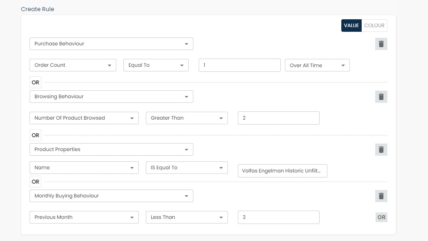Expand the Product Properties dropdown

111,150
